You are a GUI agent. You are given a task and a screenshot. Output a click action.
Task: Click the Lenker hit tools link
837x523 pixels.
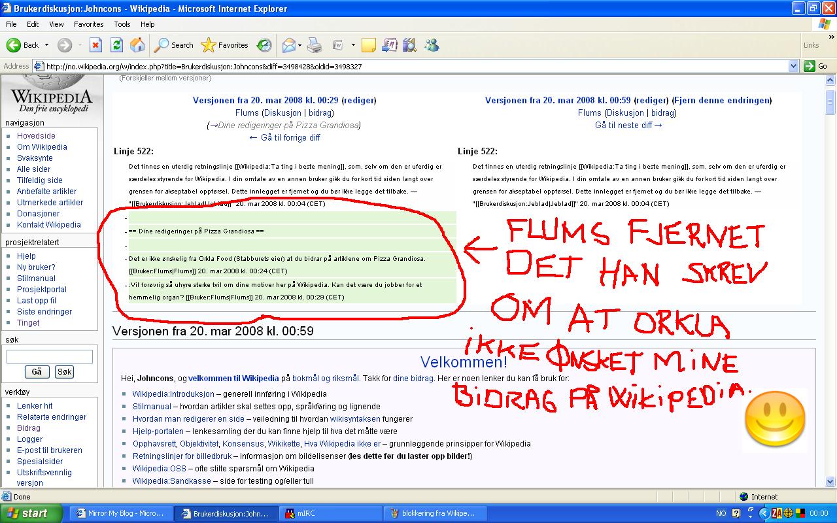pyautogui.click(x=35, y=406)
